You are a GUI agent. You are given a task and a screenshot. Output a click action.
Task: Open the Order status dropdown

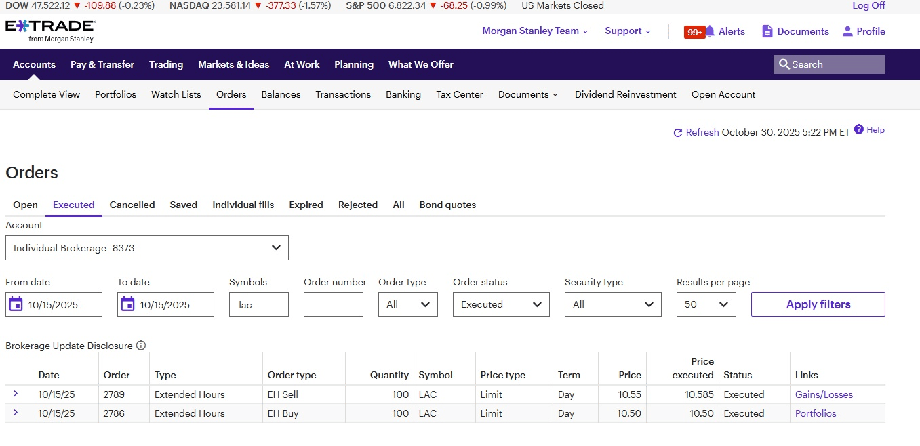click(x=501, y=304)
